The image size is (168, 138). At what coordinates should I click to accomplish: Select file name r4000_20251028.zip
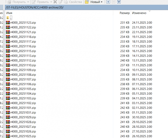pos(23,122)
